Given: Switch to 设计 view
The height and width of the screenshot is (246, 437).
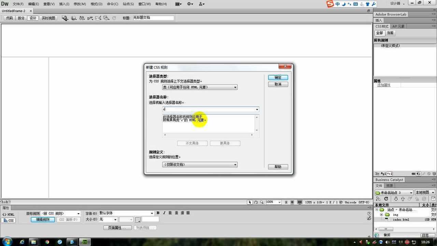Looking at the screenshot, I should pos(33,18).
